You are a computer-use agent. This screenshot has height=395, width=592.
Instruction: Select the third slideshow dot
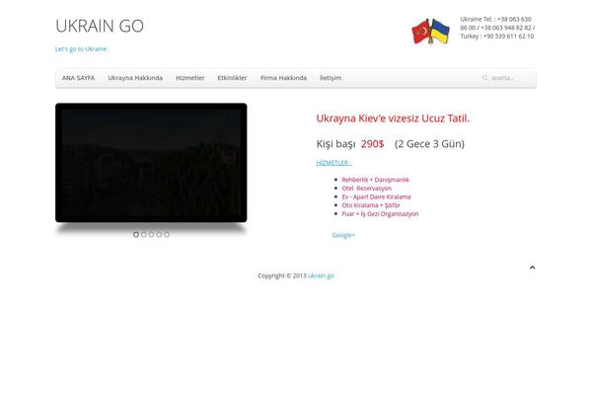tap(151, 234)
